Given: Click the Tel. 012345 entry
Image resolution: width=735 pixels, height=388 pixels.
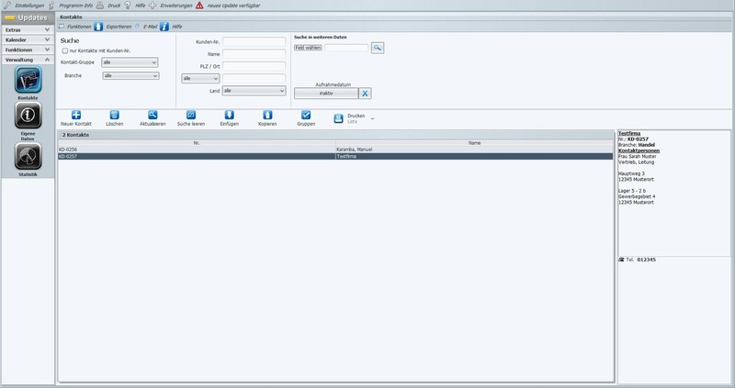Looking at the screenshot, I should click(638, 260).
